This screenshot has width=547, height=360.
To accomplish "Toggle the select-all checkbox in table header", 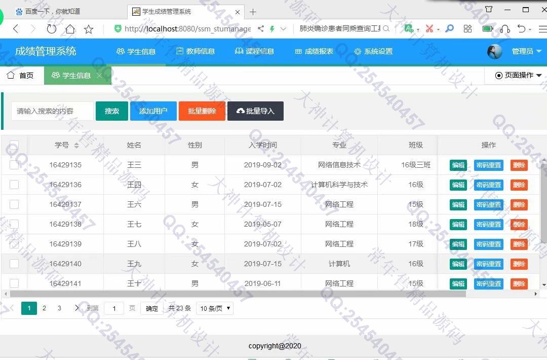I will click(14, 145).
